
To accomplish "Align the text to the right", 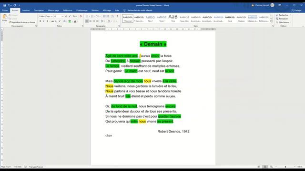I will 94,21.
